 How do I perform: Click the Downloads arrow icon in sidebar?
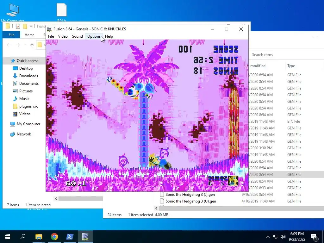pyautogui.click(x=15, y=76)
